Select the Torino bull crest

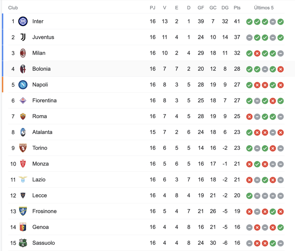click(x=23, y=148)
